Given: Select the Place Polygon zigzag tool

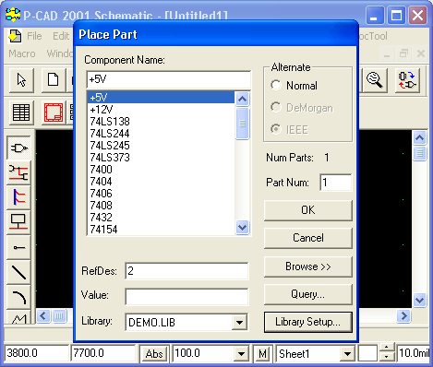Looking at the screenshot, I should point(18,317).
